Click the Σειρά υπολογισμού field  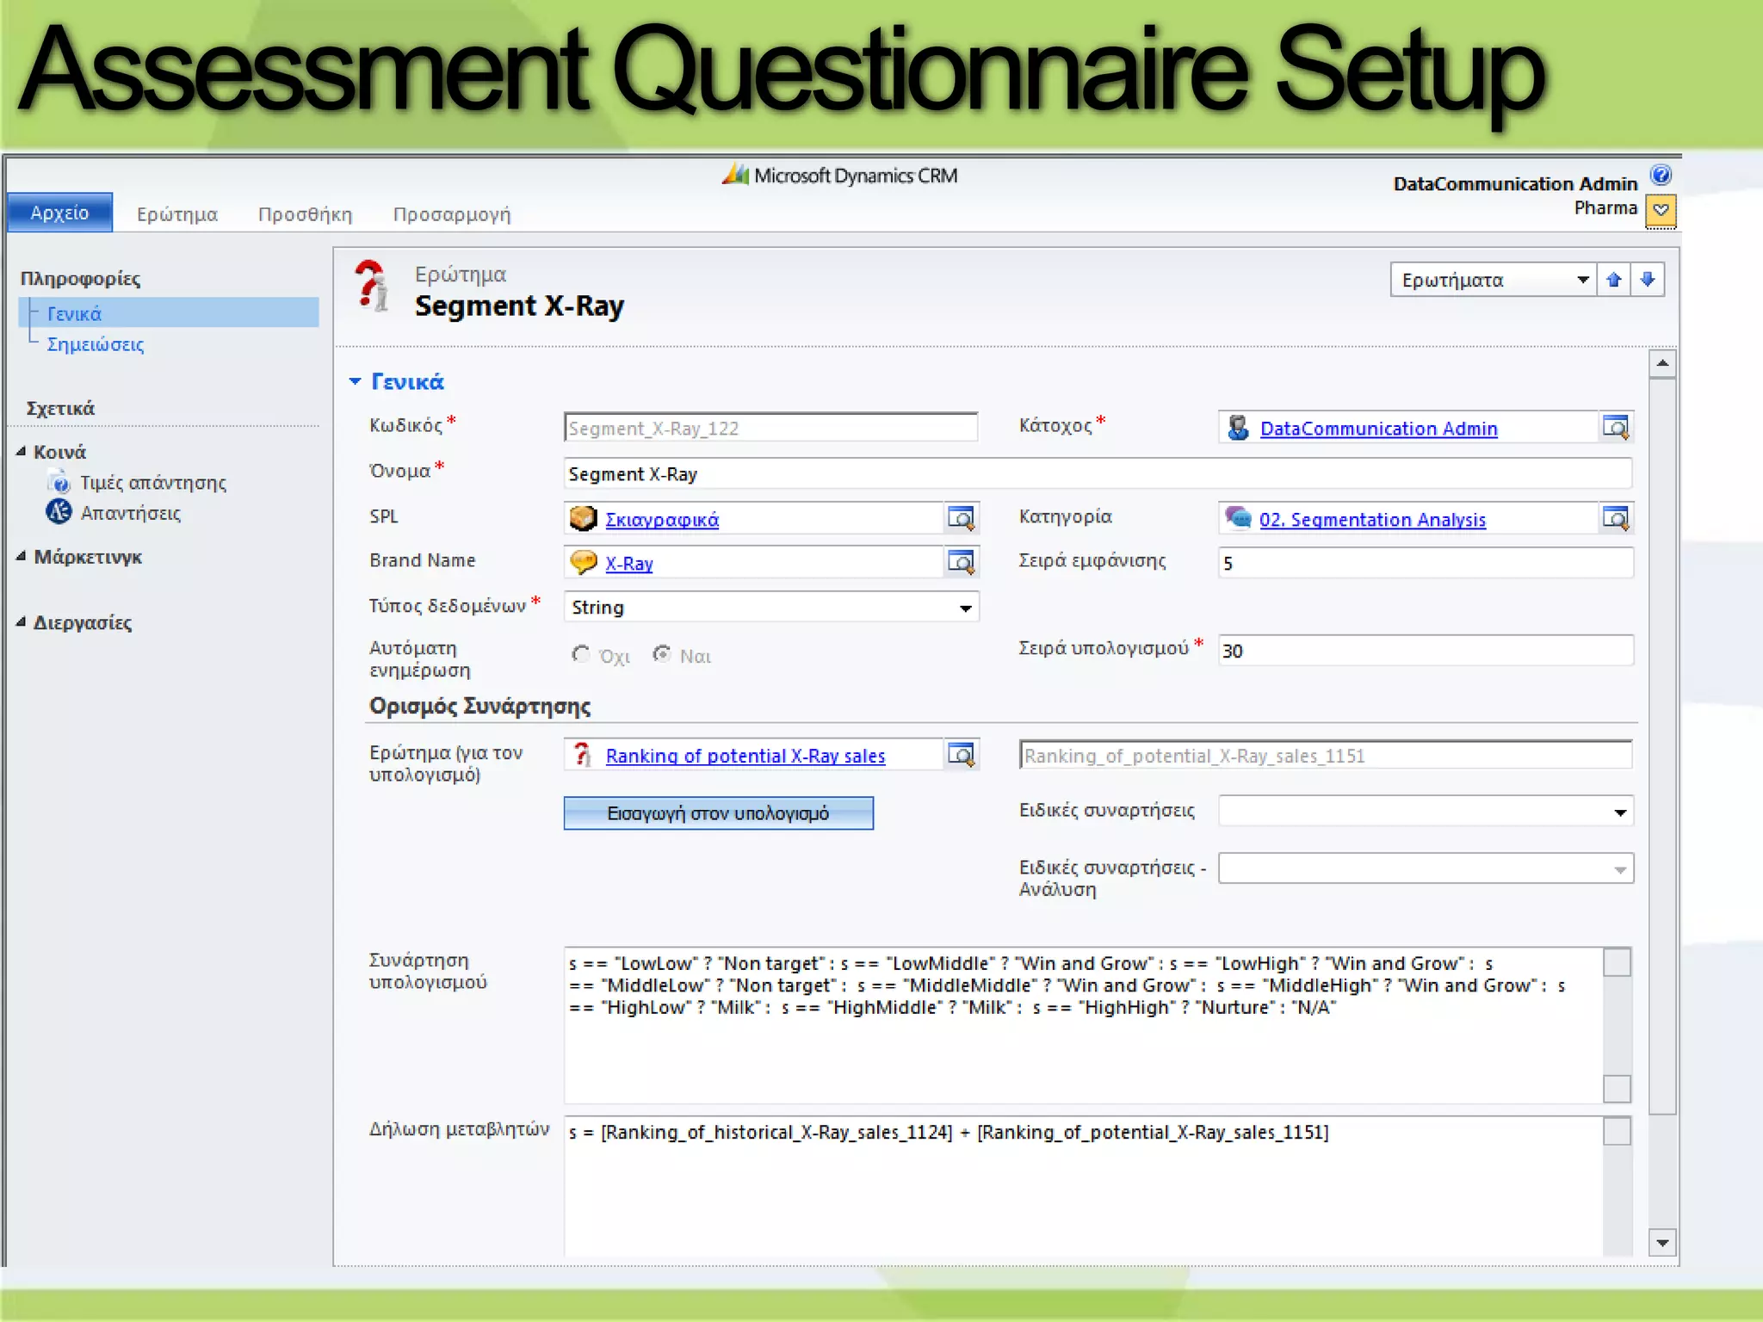(x=1426, y=651)
